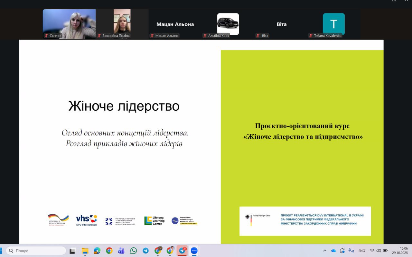
Task: Click muted microphone icon beside Євгенія
Action: [x=46, y=36]
